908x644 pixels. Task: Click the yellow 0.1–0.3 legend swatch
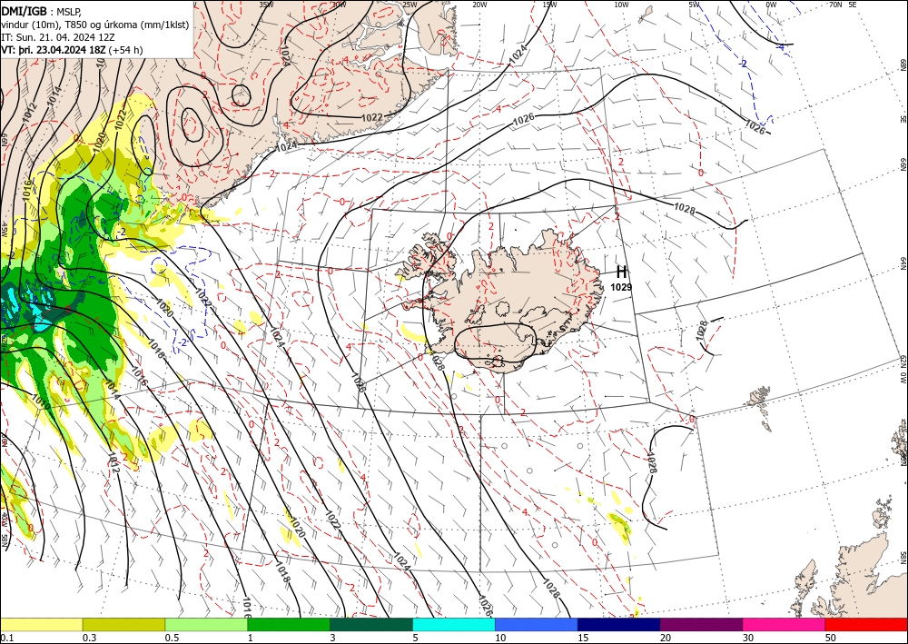[41, 624]
